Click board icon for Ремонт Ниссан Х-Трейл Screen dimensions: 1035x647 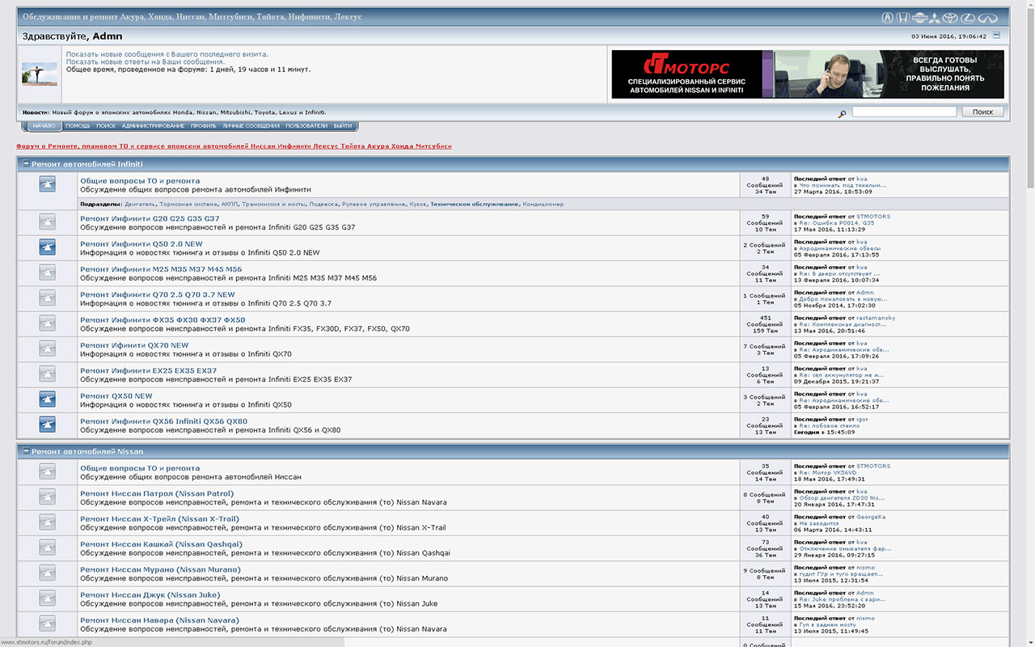(x=48, y=522)
